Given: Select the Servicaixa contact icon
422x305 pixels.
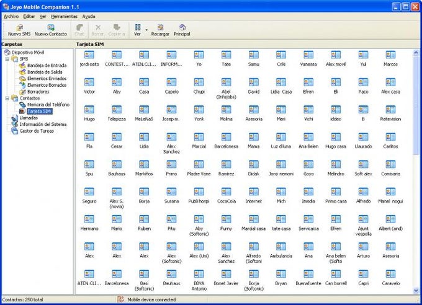Looking at the screenshot, I should (x=308, y=219).
